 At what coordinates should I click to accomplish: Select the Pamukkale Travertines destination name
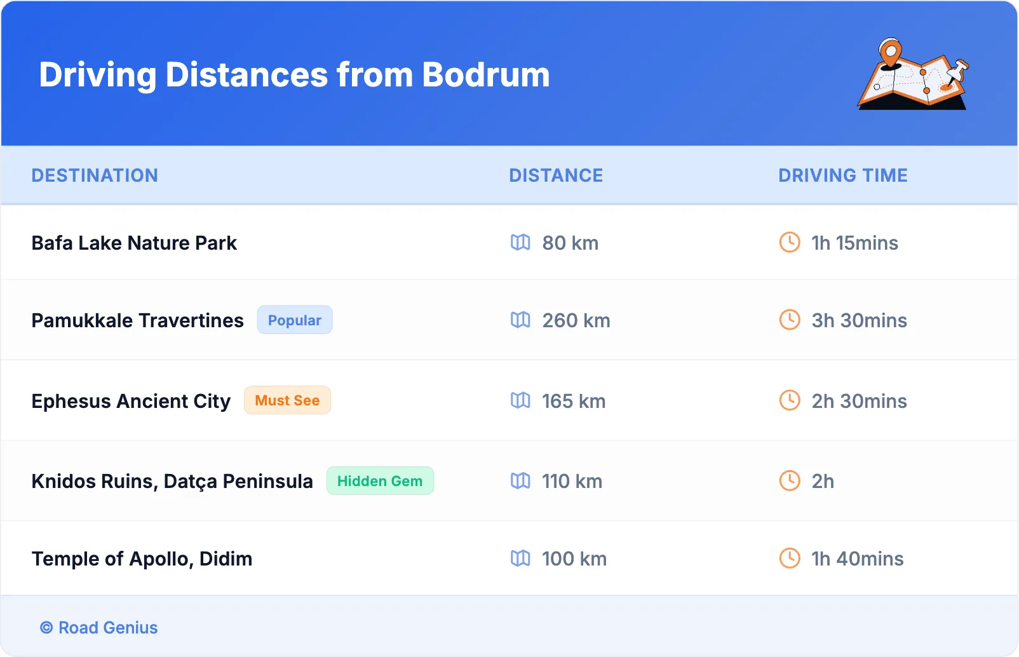click(x=138, y=320)
